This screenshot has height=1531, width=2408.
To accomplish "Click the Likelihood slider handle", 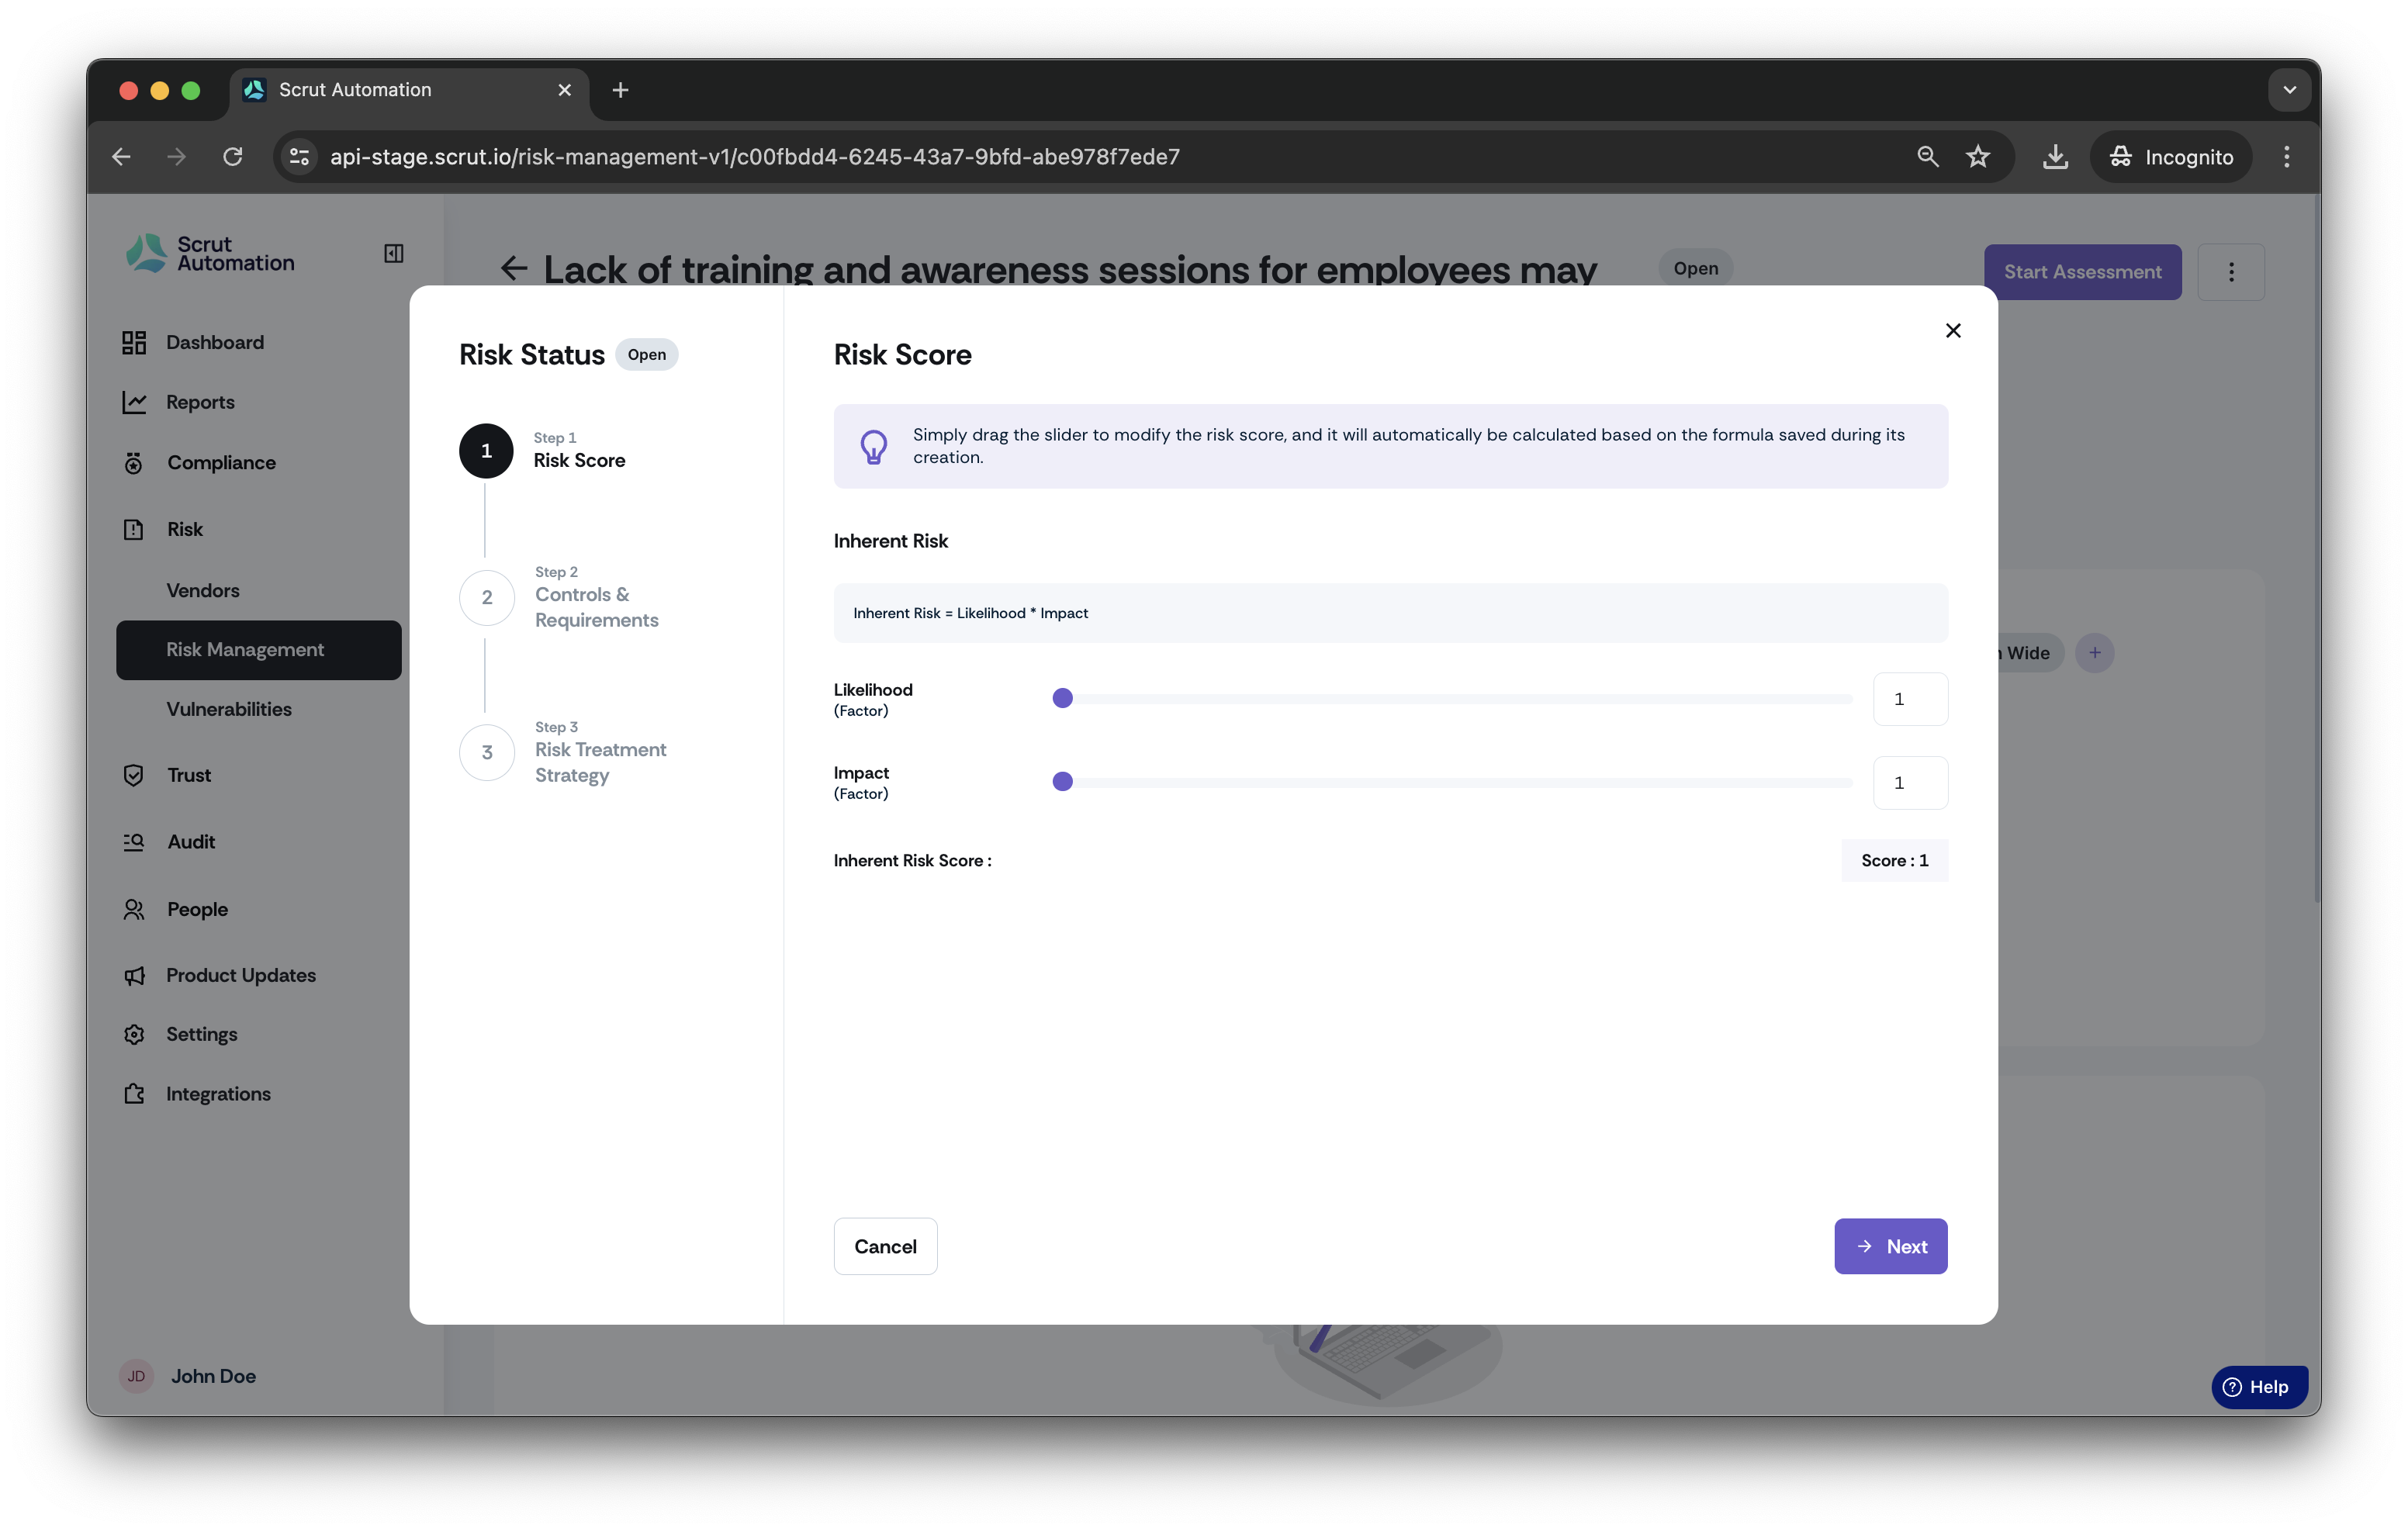I will (1062, 699).
